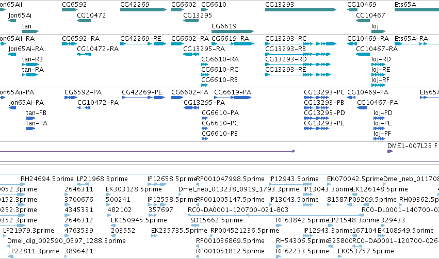Image resolution: width=439 pixels, height=259 pixels.
Task: Click protein loj-PD
Action: click(383, 113)
